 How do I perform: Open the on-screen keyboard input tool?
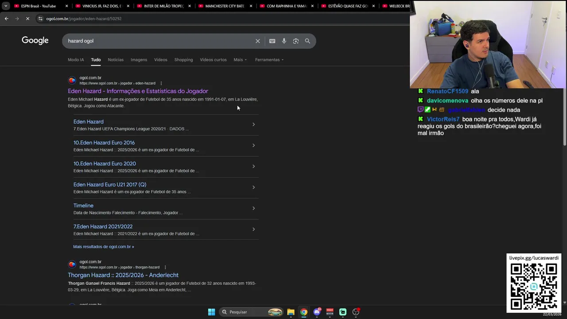point(272,41)
